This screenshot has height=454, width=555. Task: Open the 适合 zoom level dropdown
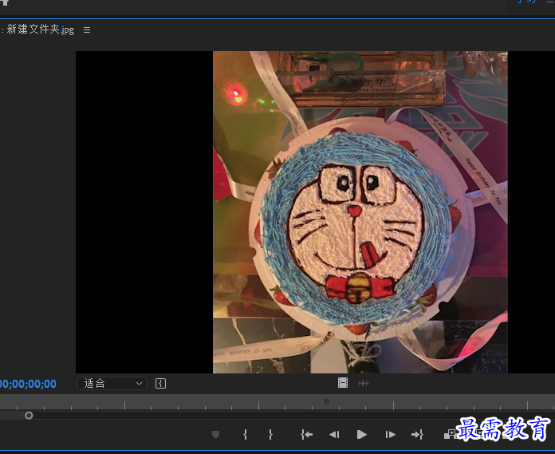[112, 383]
